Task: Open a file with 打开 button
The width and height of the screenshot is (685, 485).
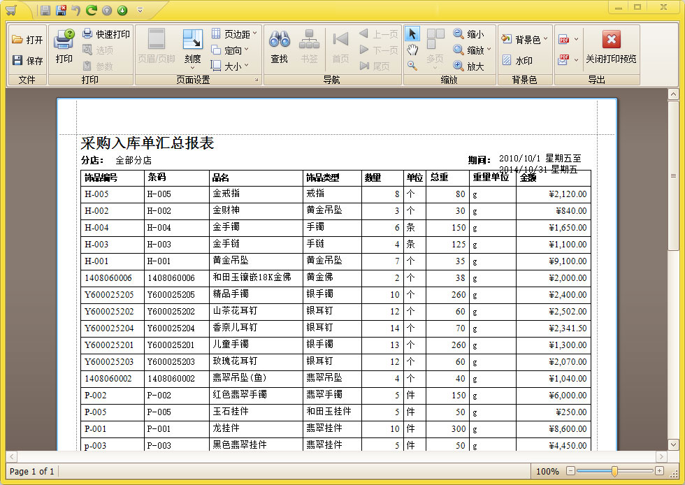Action: point(27,40)
